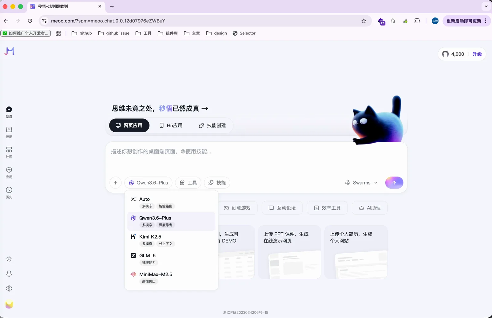This screenshot has height=318, width=492.
Task: Open the 技能 sidebar section
Action: point(9,132)
